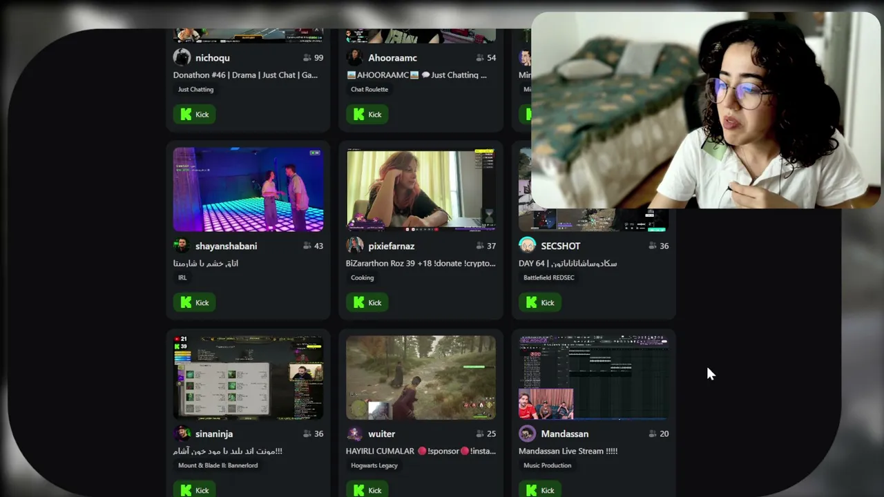Visit the Mandassan username link
The height and width of the screenshot is (497, 884).
coord(565,433)
